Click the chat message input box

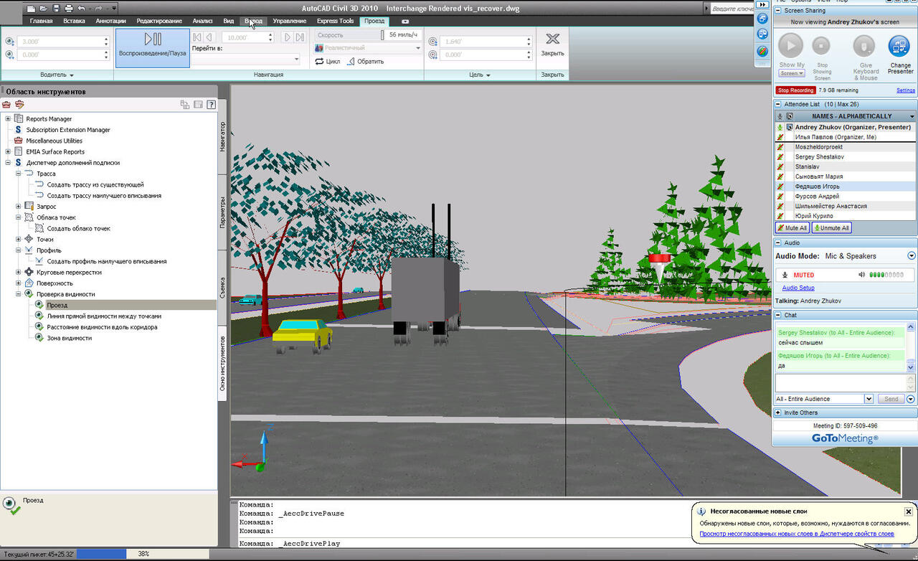point(840,382)
